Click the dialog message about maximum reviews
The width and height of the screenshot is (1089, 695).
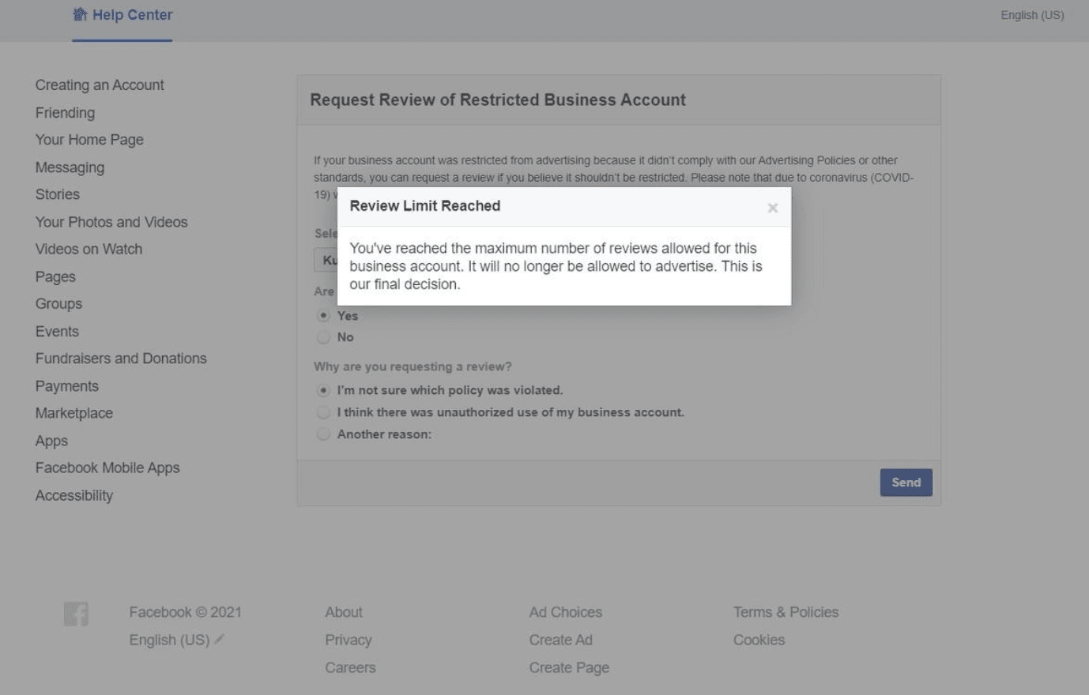coord(556,266)
